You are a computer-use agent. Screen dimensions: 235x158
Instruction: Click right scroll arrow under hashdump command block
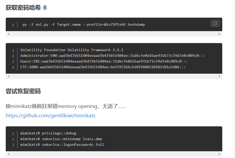point(219,34)
